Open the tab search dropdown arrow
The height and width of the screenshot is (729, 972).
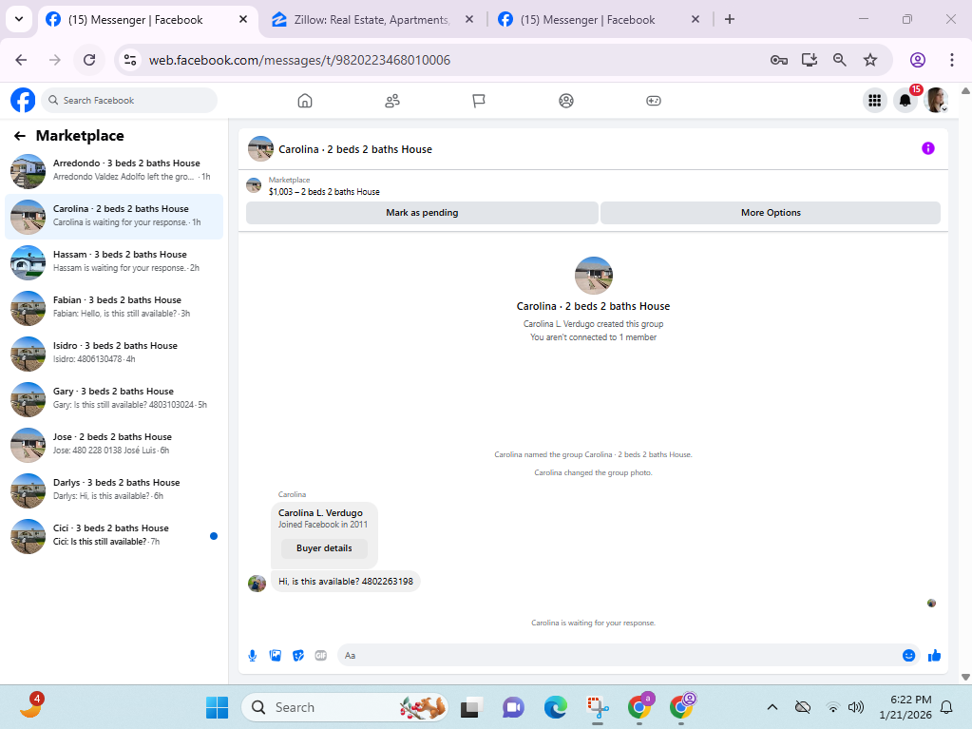coord(19,19)
